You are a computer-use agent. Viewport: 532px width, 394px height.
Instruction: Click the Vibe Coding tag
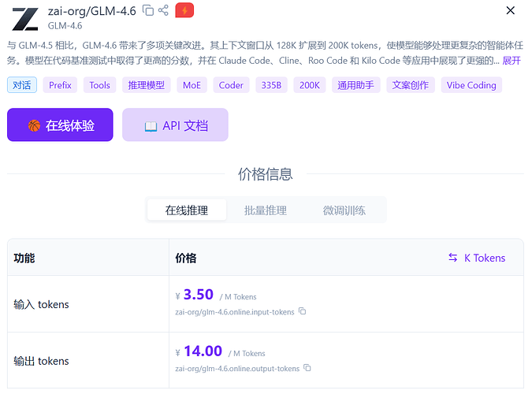pyautogui.click(x=471, y=85)
